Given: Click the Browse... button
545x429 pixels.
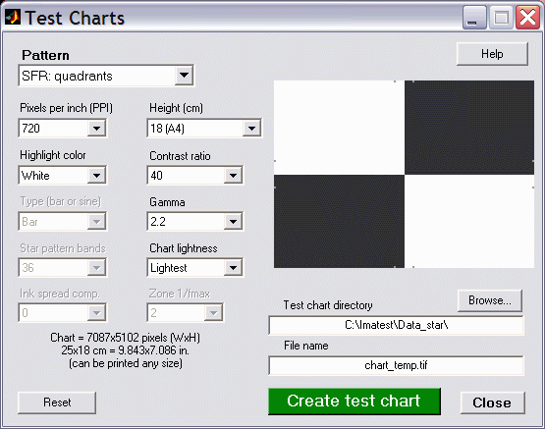Looking at the screenshot, I should coord(490,300).
